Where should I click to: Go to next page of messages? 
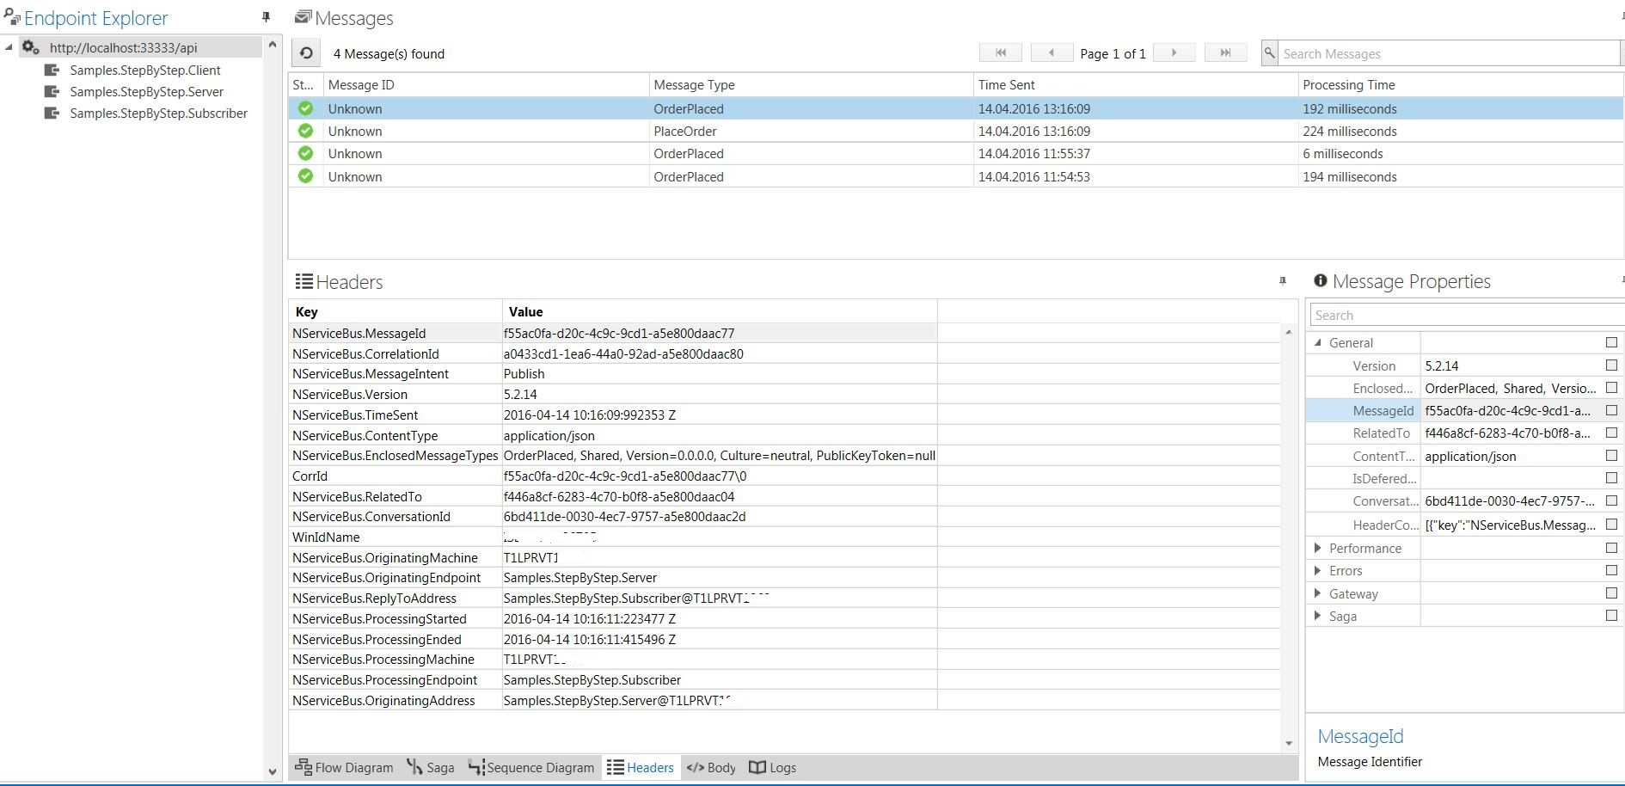pos(1174,53)
